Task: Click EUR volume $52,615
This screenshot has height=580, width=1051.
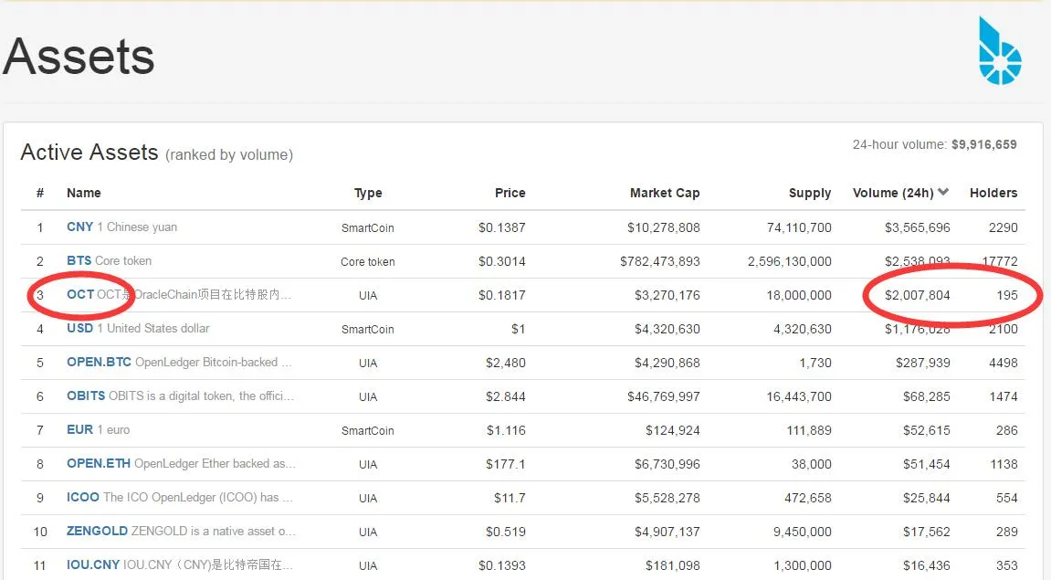Action: tap(926, 430)
